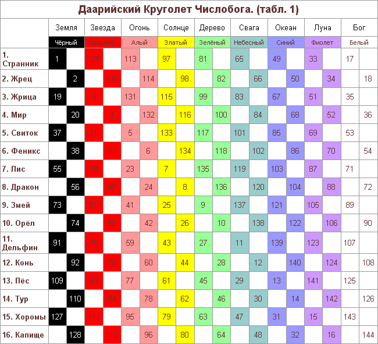Select row label '6. Феникс'

(24, 151)
